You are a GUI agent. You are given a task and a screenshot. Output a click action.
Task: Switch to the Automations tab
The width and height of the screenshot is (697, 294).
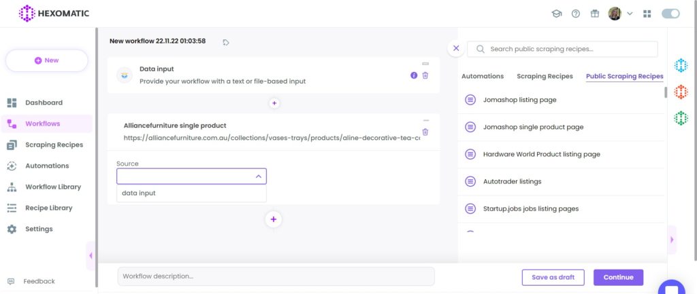pos(483,76)
